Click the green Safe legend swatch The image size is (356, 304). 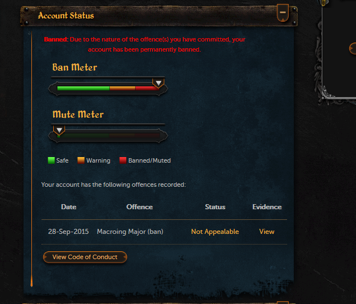click(x=52, y=160)
